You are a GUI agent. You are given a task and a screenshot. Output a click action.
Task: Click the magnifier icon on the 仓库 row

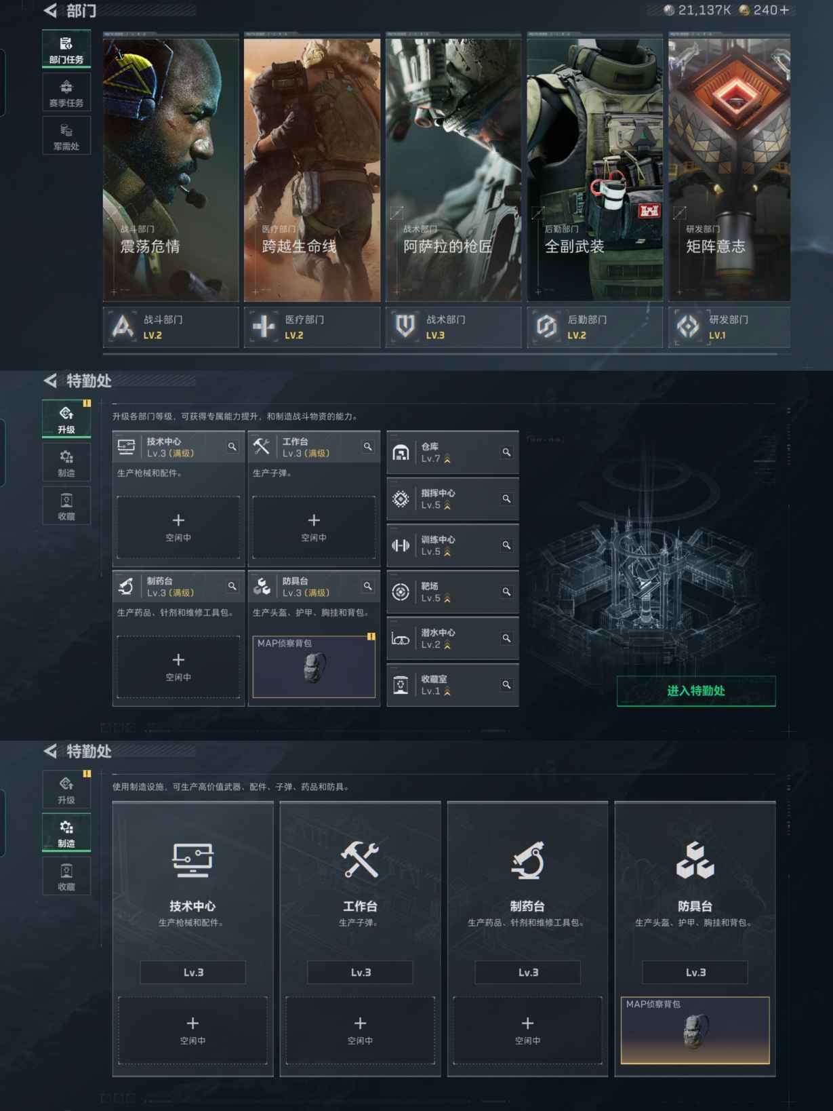(506, 452)
